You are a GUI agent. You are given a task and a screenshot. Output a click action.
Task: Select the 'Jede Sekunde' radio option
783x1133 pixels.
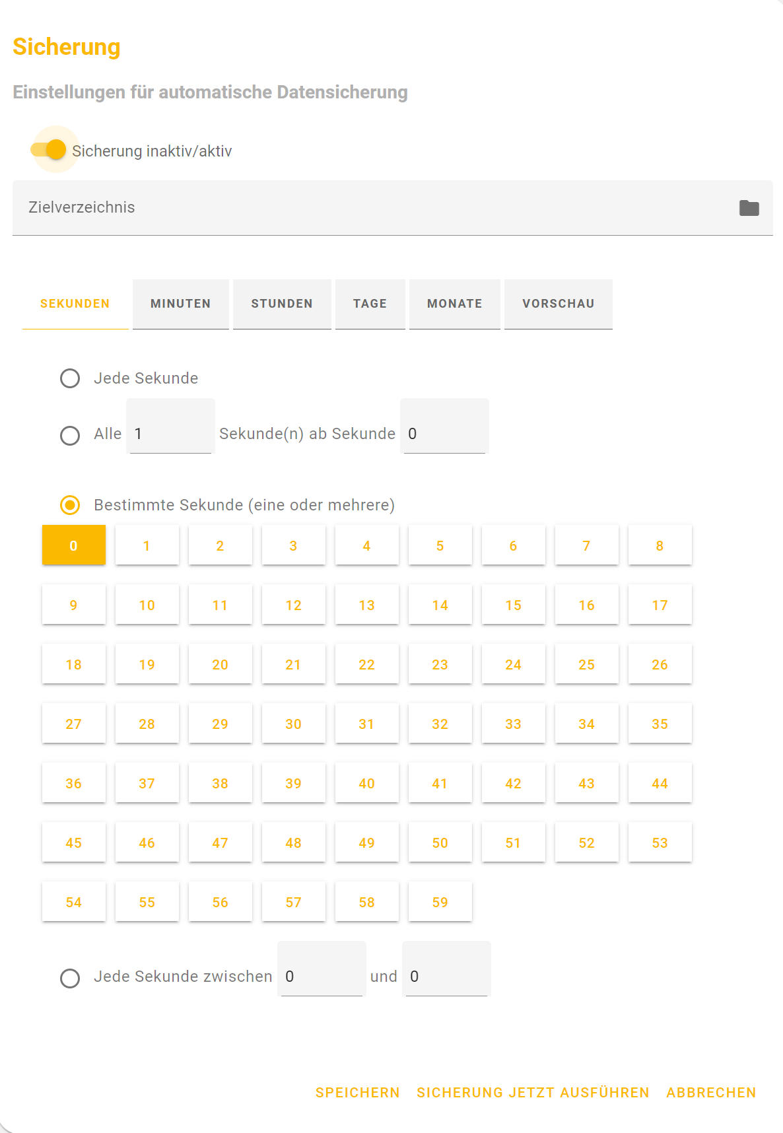tap(70, 378)
